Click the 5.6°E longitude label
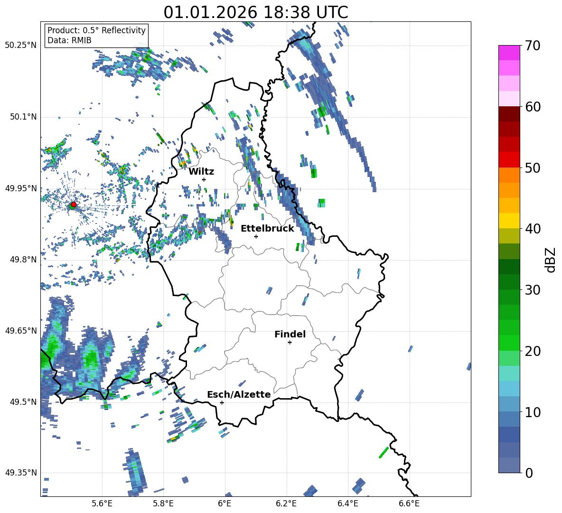 102,504
